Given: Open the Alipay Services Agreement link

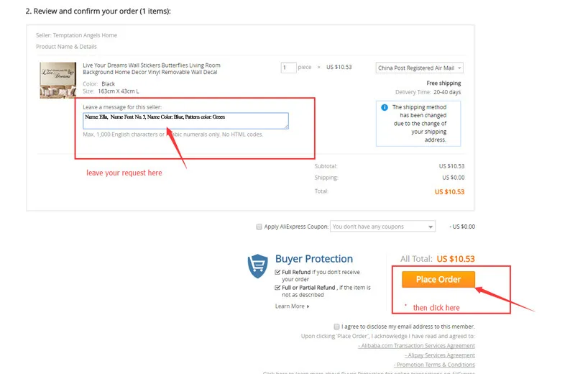Looking at the screenshot, I should [440, 355].
